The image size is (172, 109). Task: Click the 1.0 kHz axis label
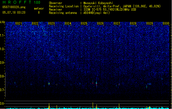pos(2,49)
